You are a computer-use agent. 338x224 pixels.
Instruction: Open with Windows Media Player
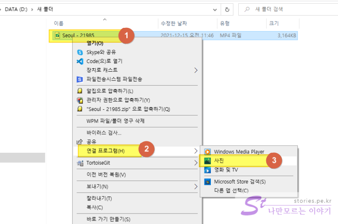249,152
